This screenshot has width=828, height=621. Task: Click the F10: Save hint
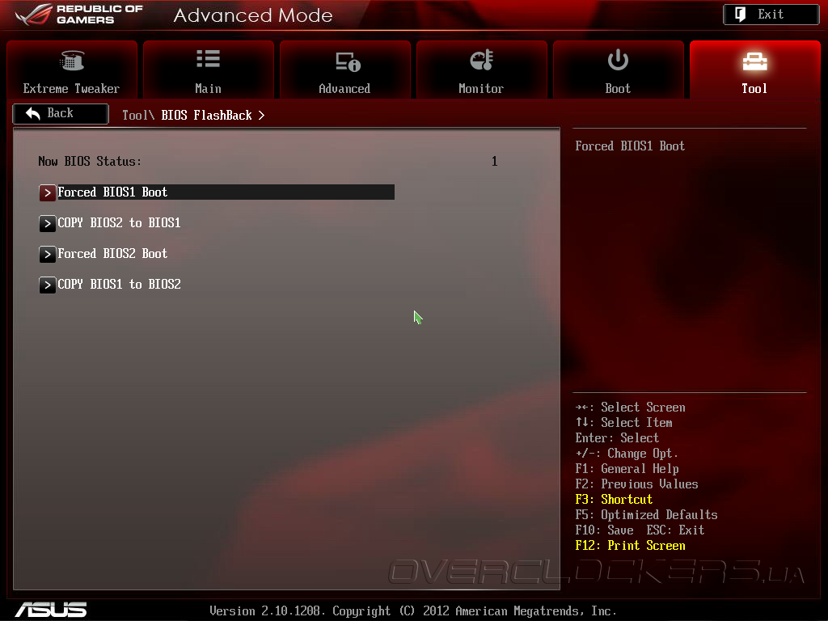tap(604, 530)
